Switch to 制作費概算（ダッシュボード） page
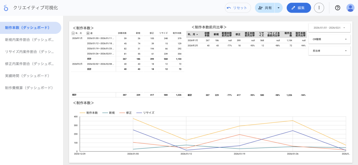This screenshot has height=165, width=358. click(29, 88)
